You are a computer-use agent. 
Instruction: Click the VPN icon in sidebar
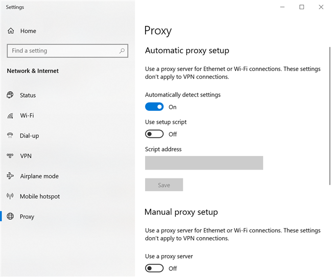pos(10,156)
